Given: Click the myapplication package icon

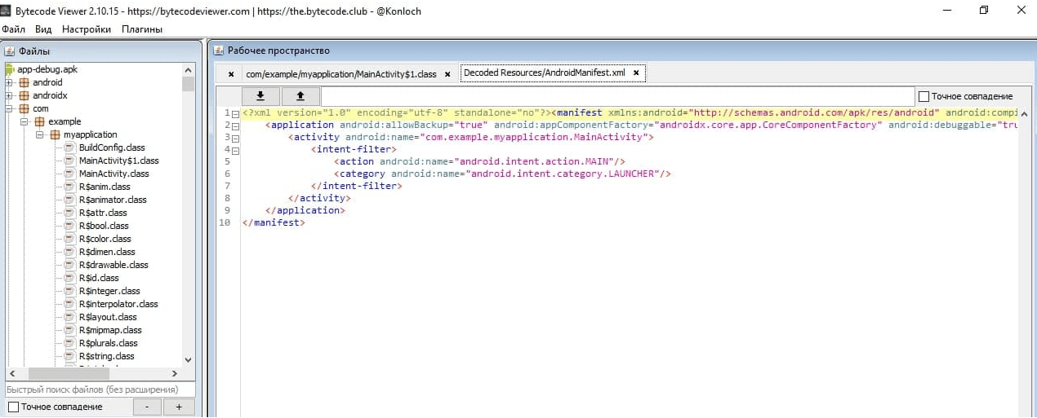Looking at the screenshot, I should [55, 134].
